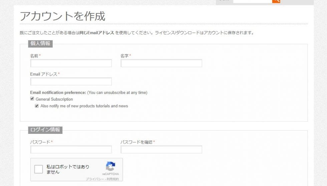327x186 pixels.
Task: Click the アカウントを作成 page title
Action: point(63,16)
